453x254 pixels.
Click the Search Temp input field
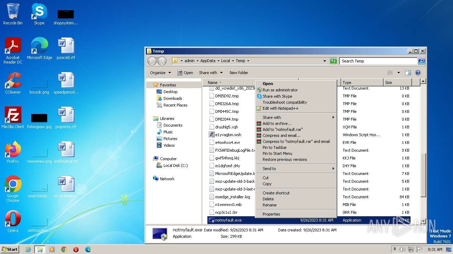(378, 61)
